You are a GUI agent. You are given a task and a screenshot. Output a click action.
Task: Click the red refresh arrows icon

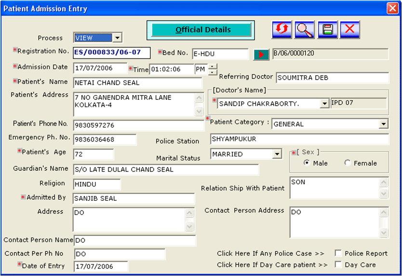pyautogui.click(x=282, y=29)
